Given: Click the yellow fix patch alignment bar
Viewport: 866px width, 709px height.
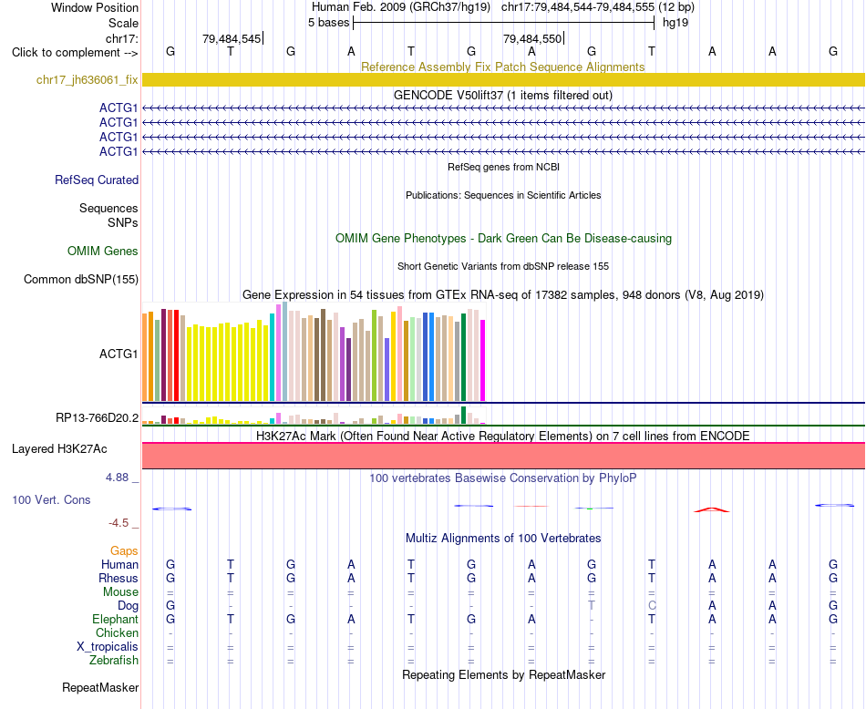Looking at the screenshot, I should point(503,79).
